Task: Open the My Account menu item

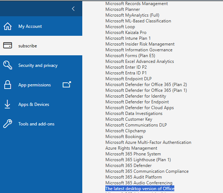Action: coord(41,26)
